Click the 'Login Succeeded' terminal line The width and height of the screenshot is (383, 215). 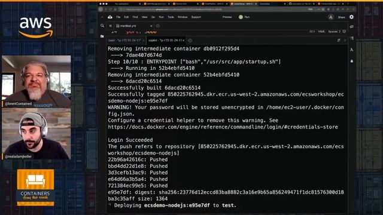(130, 140)
